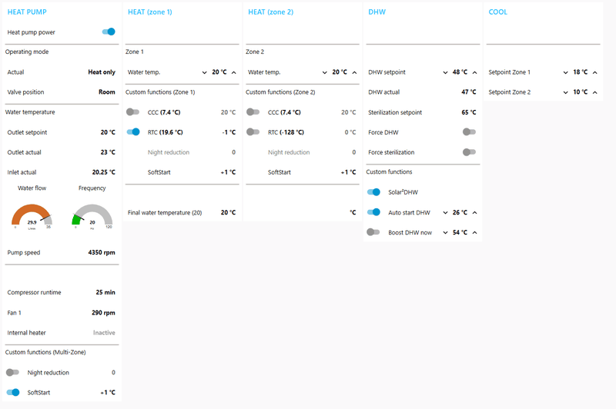Decrease cooling Setpoint Zone 1 chevron
616x409 pixels.
pos(565,72)
